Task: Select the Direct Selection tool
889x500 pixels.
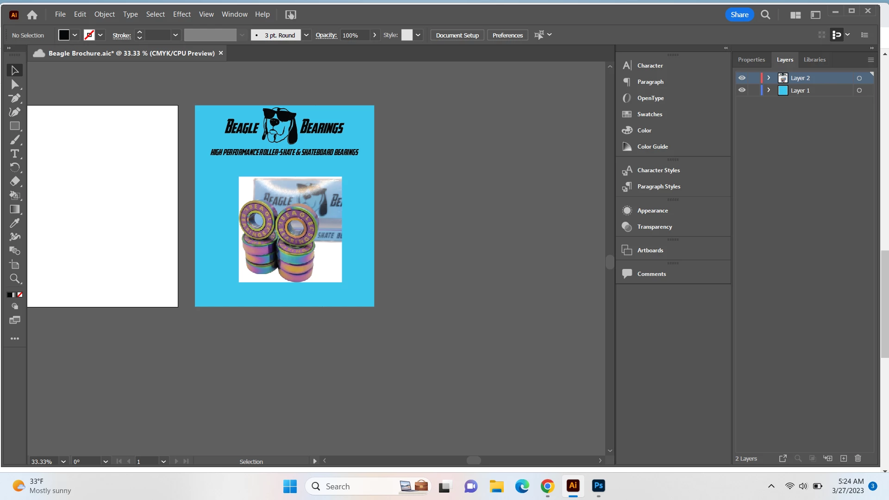Action: point(15,84)
